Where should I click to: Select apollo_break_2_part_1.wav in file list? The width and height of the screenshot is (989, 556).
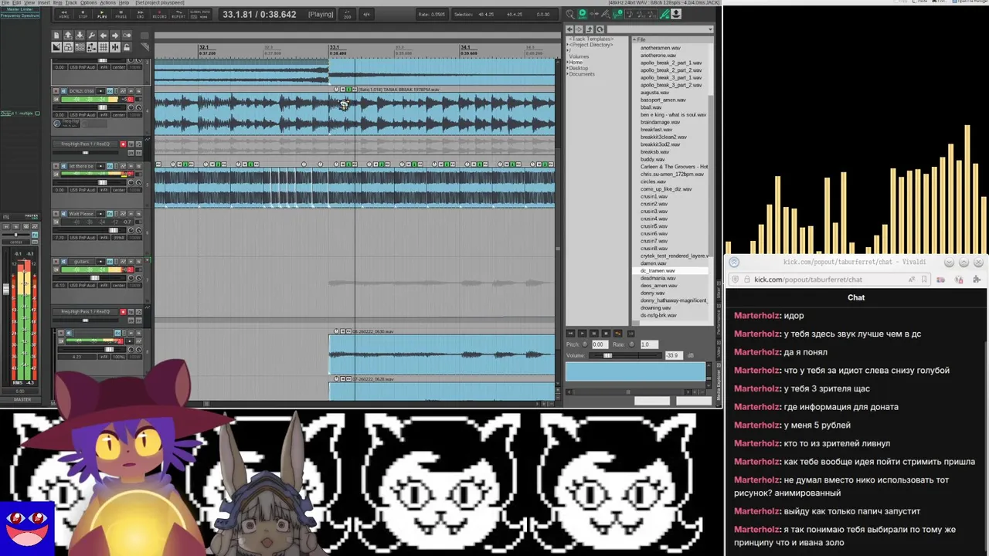coord(671,63)
